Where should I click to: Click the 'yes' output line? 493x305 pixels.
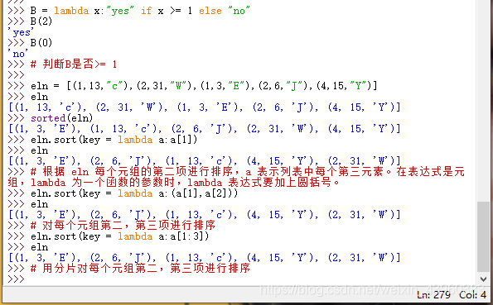[21, 32]
